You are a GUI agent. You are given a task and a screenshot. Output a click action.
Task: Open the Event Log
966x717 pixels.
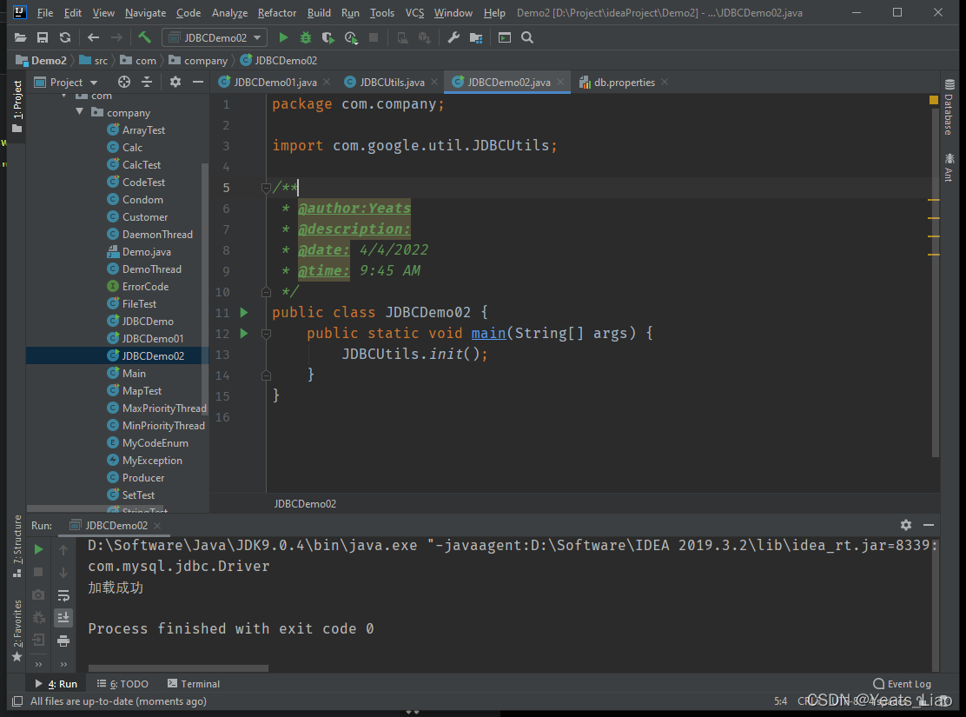[903, 684]
